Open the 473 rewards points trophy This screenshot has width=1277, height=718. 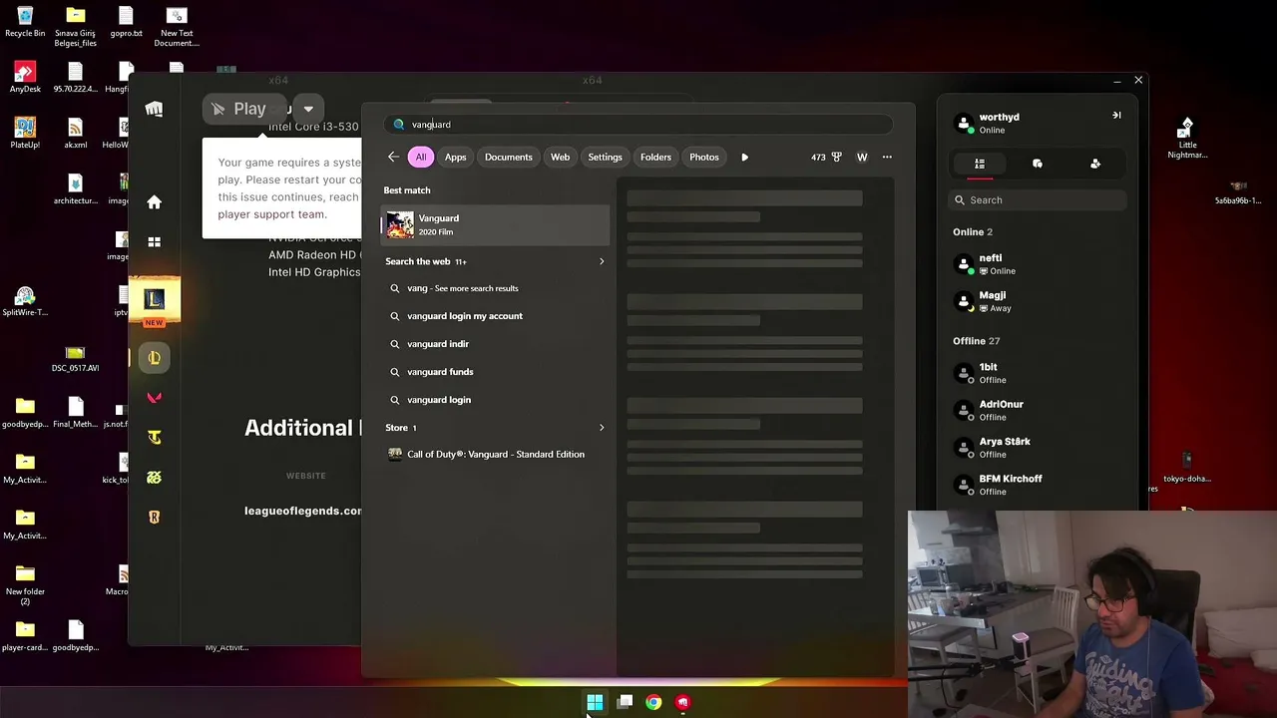827,157
